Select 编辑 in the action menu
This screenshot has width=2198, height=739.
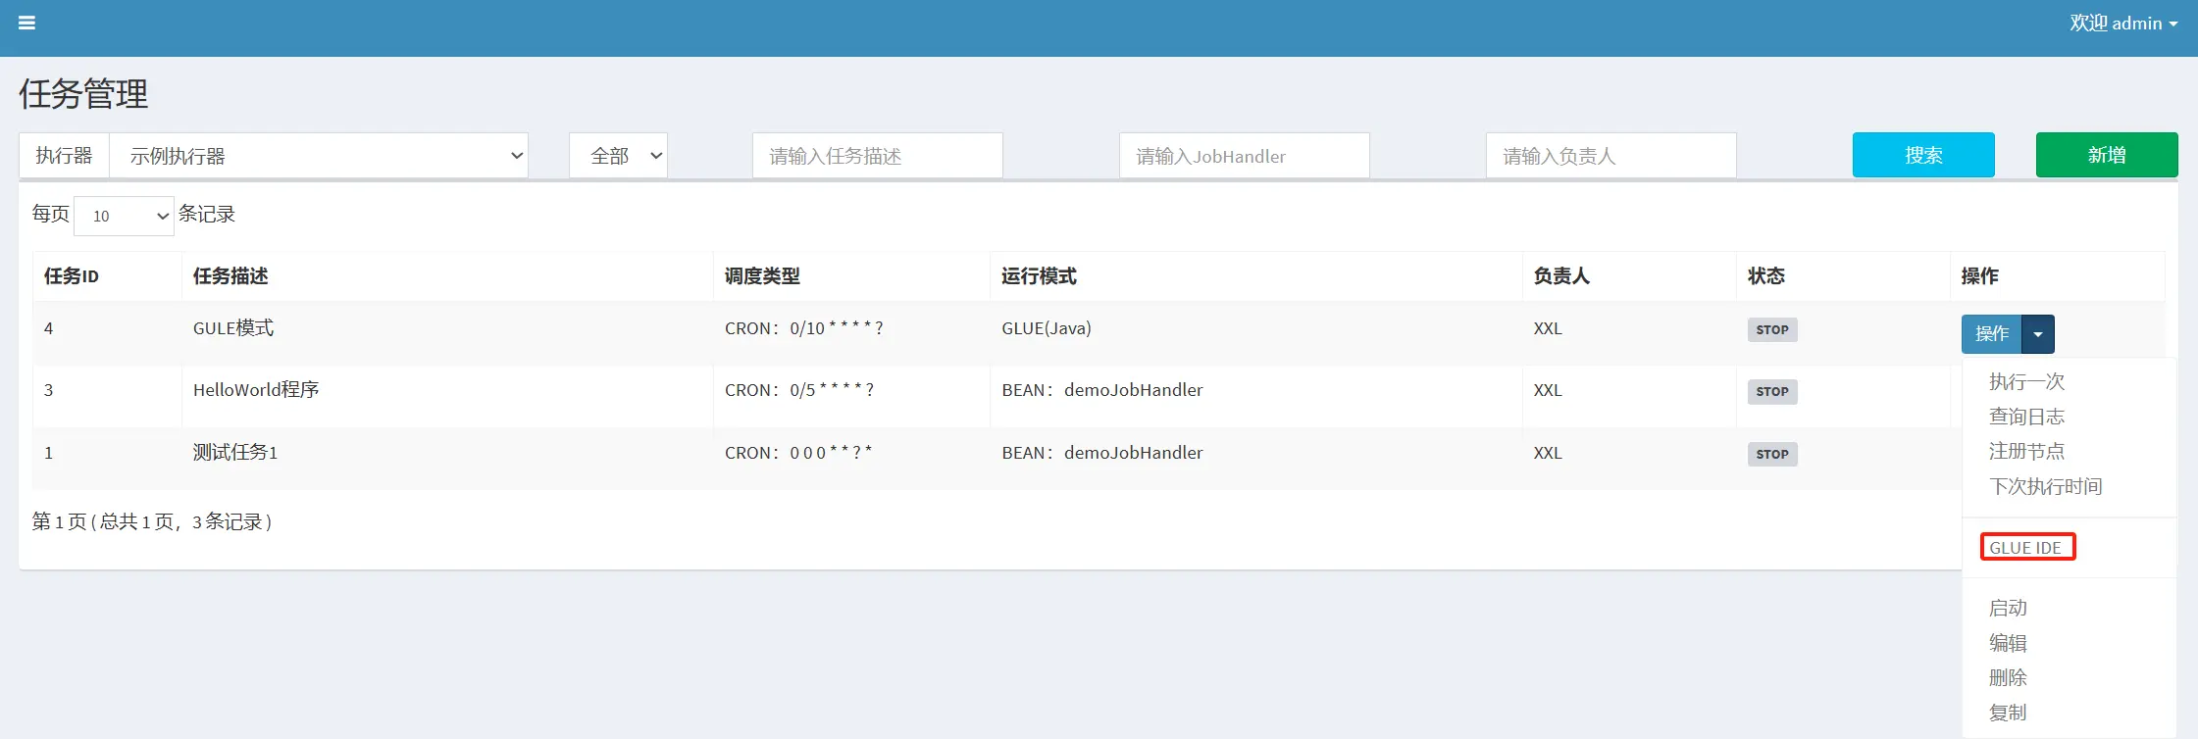point(2008,643)
